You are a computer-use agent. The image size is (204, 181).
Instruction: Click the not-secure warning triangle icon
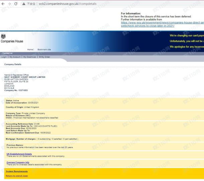click(24, 4)
